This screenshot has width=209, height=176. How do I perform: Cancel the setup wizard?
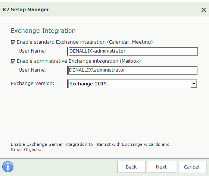tap(192, 167)
